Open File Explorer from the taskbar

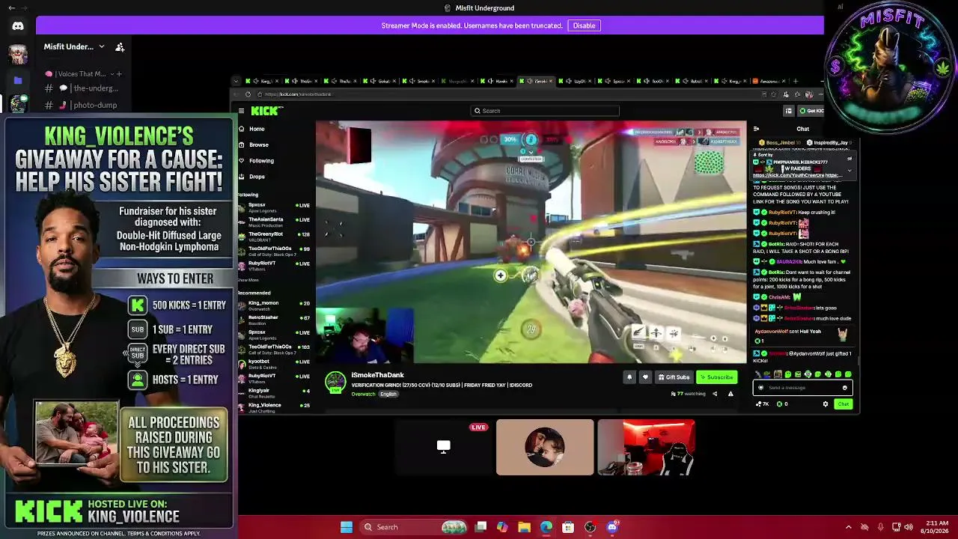(524, 527)
